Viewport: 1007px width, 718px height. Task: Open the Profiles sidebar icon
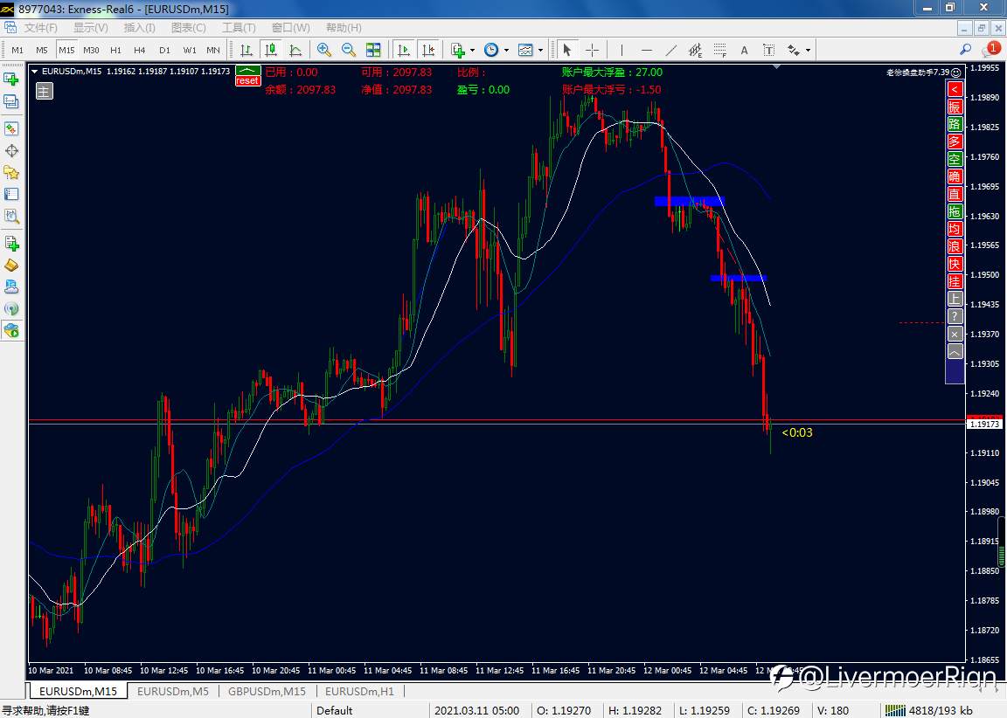(11, 101)
